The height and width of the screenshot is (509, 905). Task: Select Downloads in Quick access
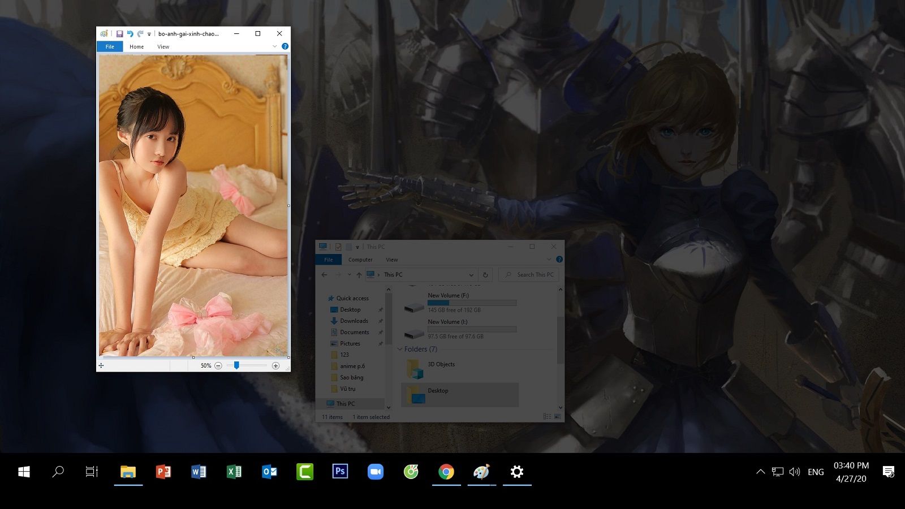(x=354, y=321)
